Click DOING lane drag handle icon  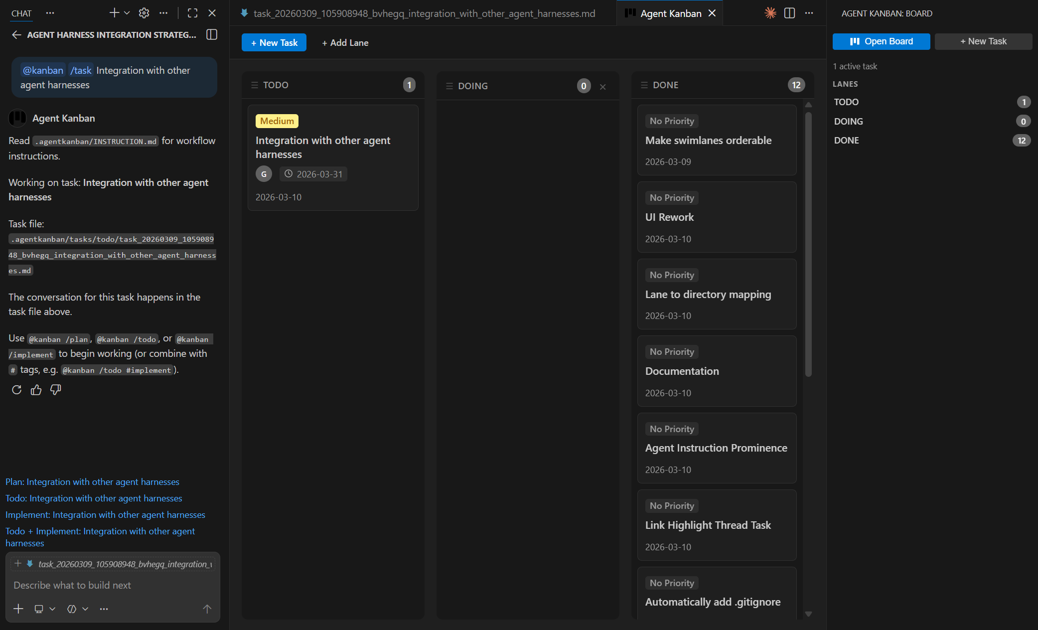pos(449,86)
